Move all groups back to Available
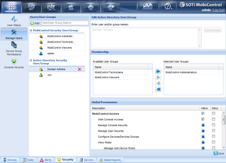The width and height of the screenshot is (226, 163). [158, 89]
